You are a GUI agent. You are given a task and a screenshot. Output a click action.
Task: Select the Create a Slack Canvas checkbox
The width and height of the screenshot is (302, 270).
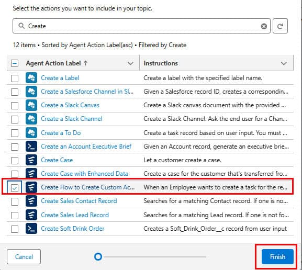pos(15,106)
